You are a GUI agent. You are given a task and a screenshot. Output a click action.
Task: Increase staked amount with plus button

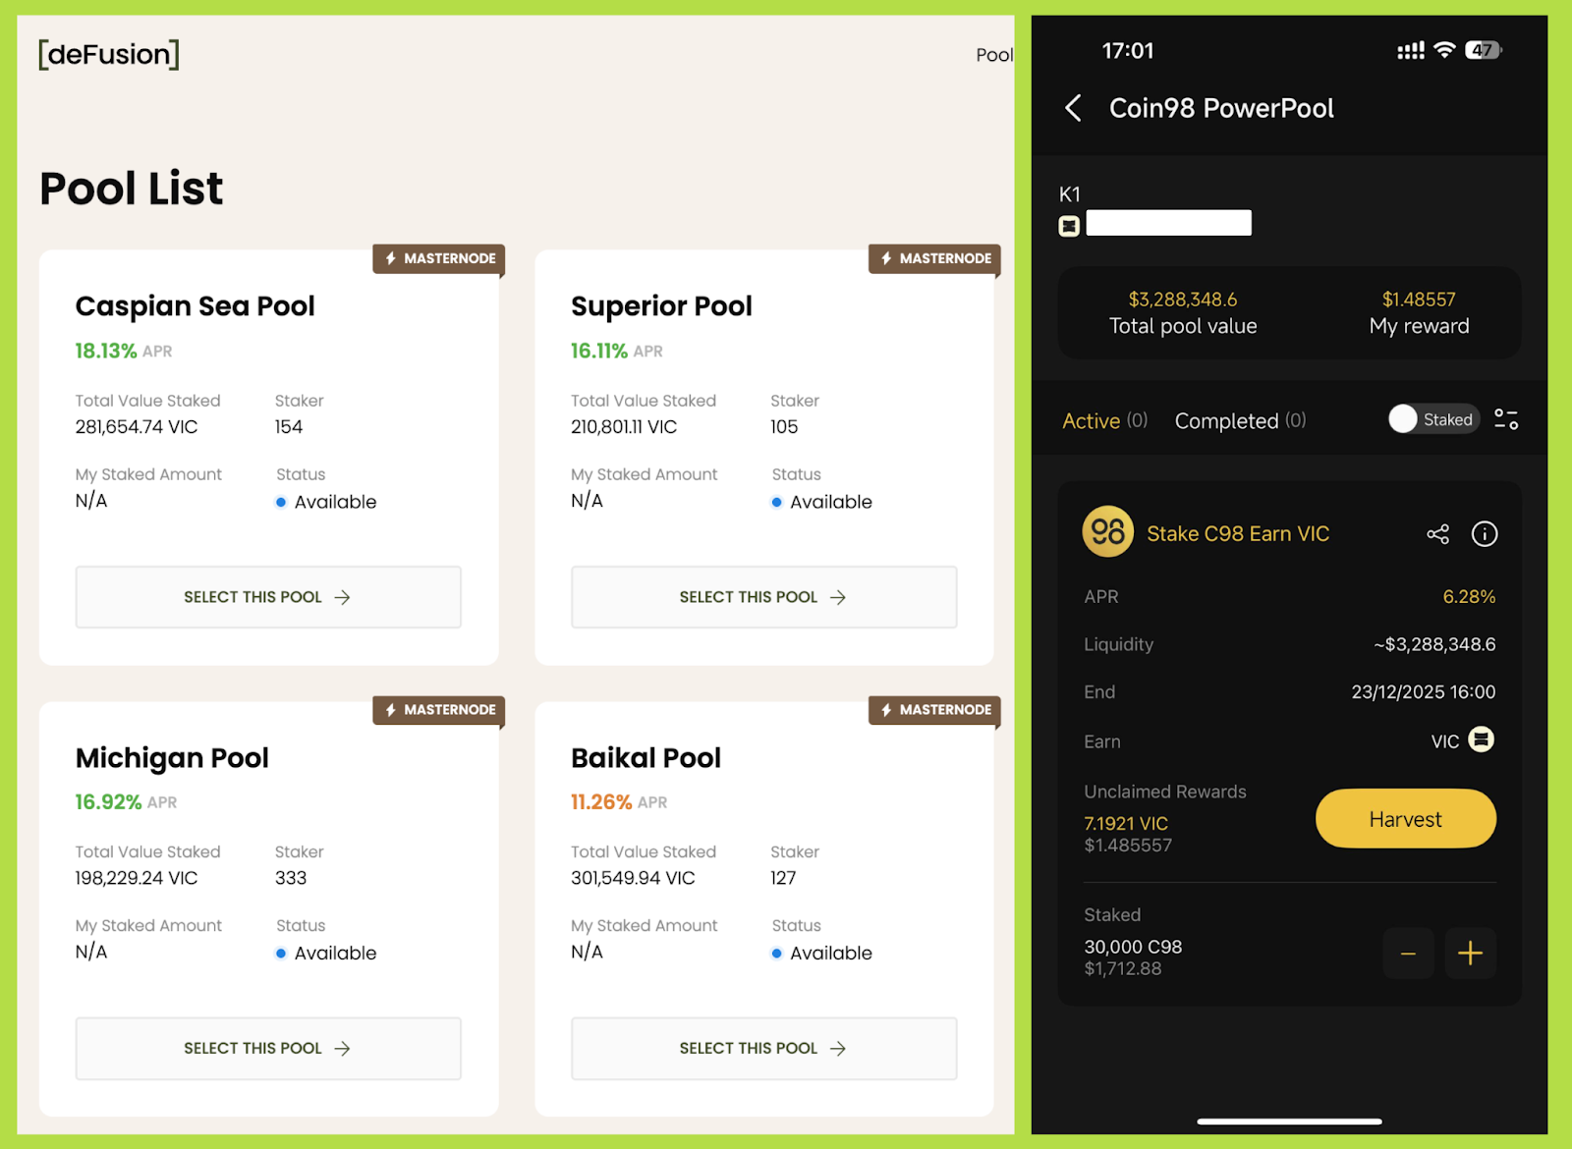(1470, 954)
